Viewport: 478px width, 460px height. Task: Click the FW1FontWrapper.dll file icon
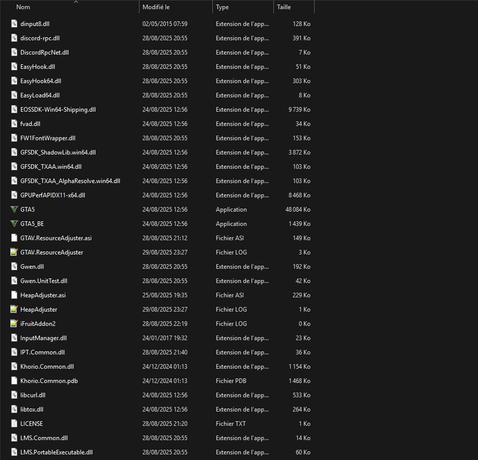pos(14,138)
